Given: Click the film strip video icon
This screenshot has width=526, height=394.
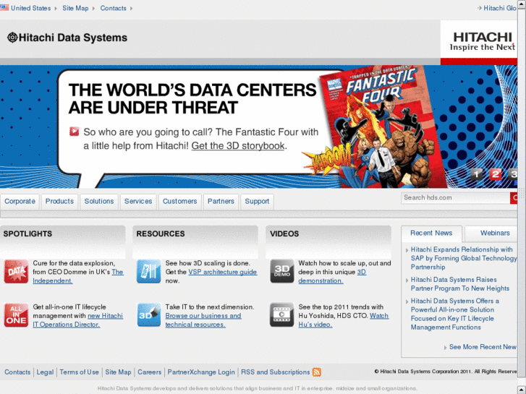Looking at the screenshot, I should pos(282,315).
